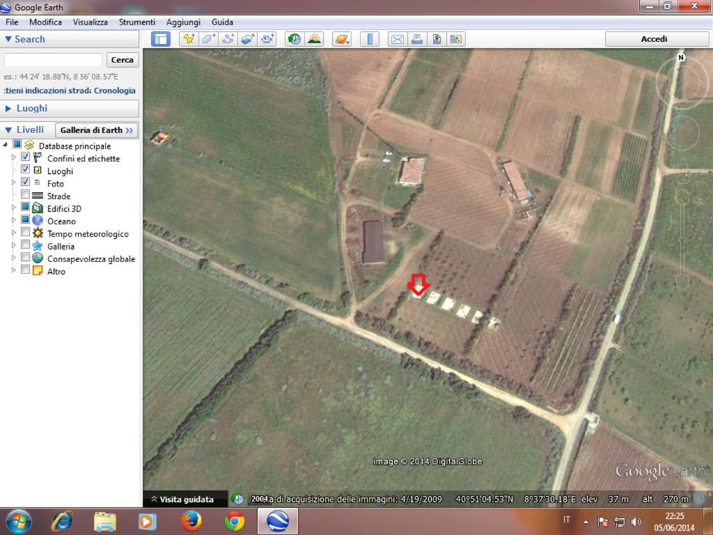Open the Cronologia link
This screenshot has width=713, height=535.
pyautogui.click(x=115, y=91)
